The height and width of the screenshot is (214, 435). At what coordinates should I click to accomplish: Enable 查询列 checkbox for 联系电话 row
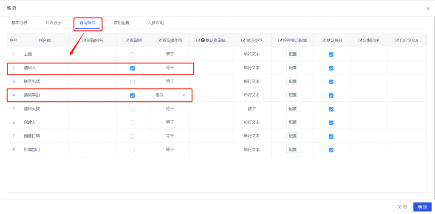[132, 82]
